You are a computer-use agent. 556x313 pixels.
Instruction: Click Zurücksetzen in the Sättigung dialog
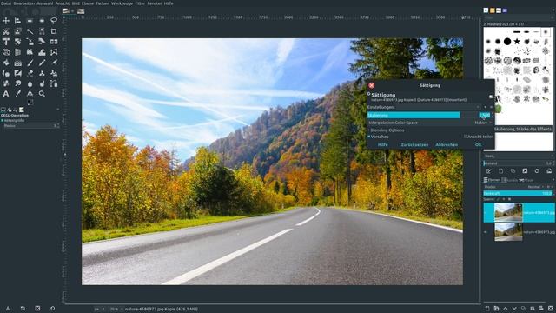tap(414, 145)
